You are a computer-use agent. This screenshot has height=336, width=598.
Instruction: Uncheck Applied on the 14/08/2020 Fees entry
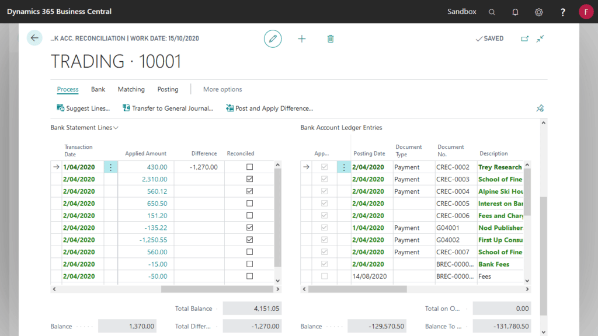coord(324,276)
